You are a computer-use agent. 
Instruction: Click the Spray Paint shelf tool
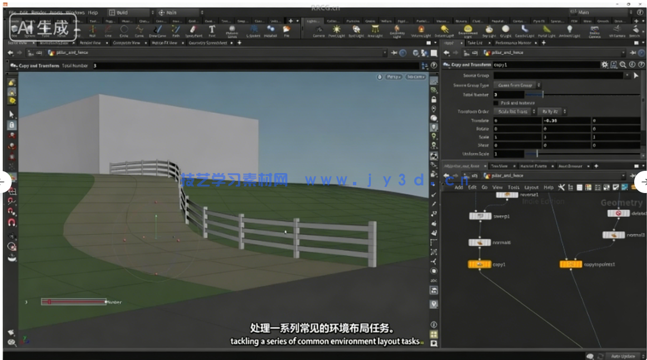click(193, 30)
